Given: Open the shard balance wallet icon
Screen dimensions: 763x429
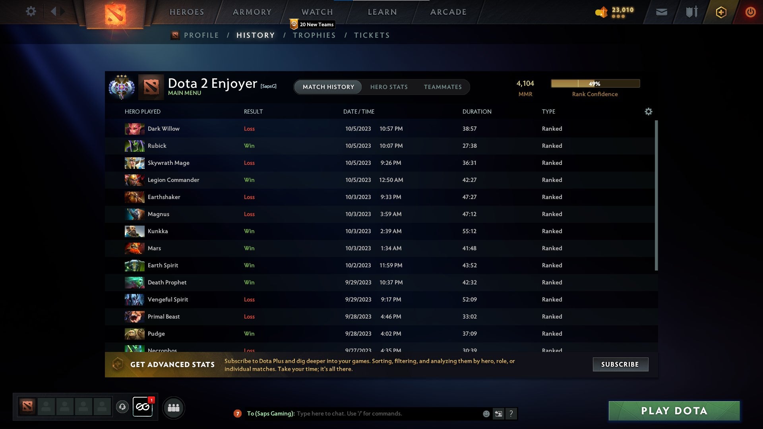Looking at the screenshot, I should [601, 12].
